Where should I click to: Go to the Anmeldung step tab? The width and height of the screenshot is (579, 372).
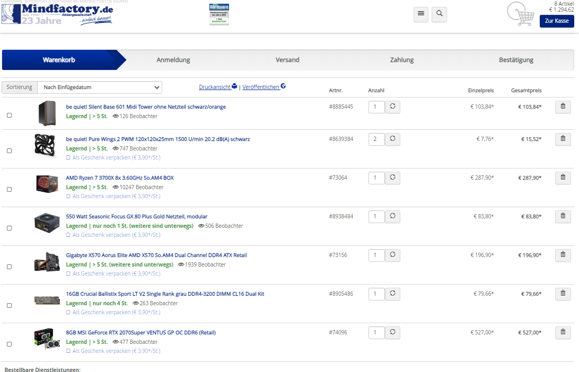(173, 60)
